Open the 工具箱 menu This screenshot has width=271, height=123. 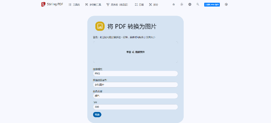click(74, 5)
